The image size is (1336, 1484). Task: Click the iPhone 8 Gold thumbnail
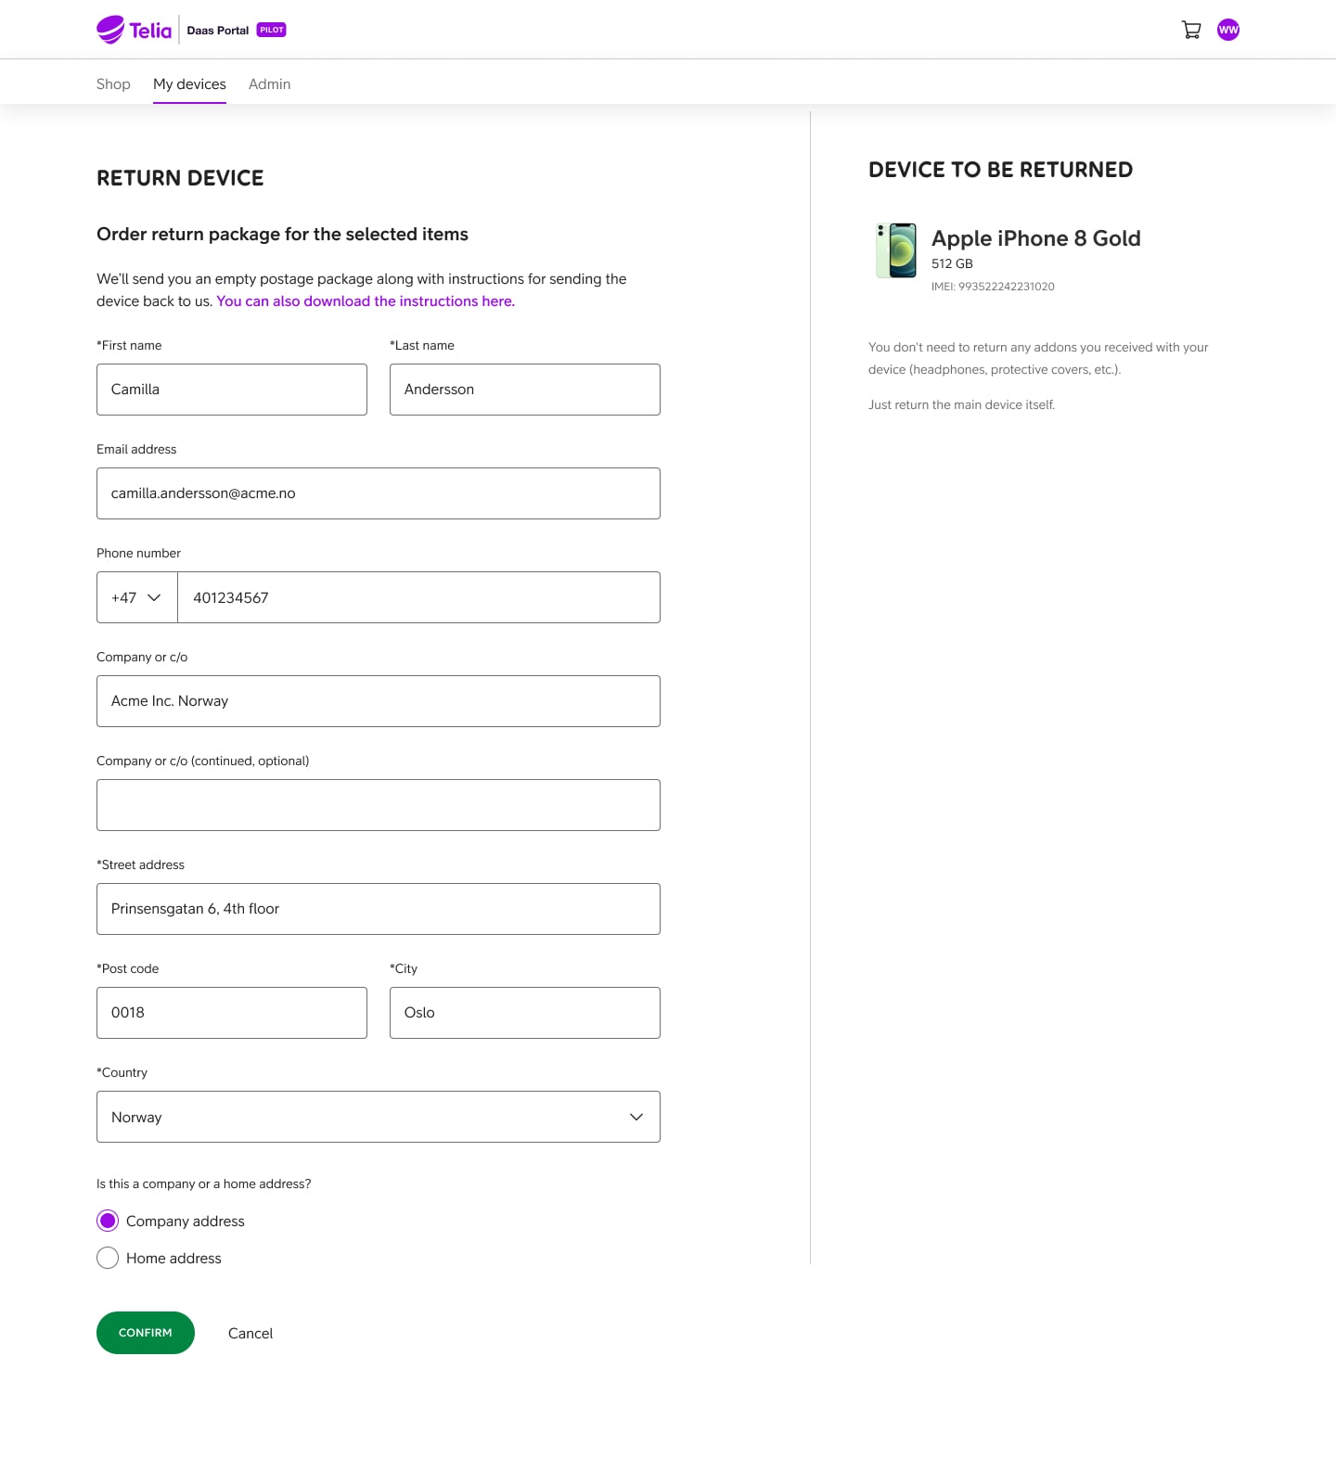896,250
